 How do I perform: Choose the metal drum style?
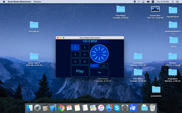[104, 65]
